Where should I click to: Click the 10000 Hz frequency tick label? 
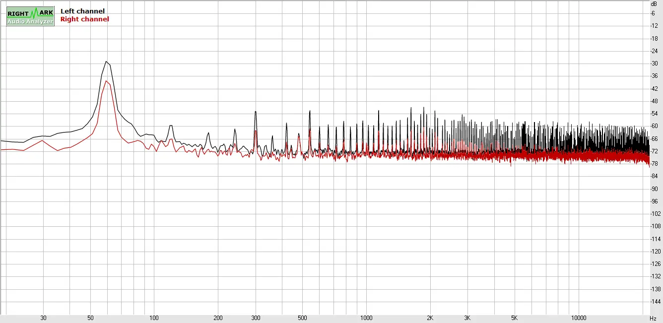tap(578, 318)
